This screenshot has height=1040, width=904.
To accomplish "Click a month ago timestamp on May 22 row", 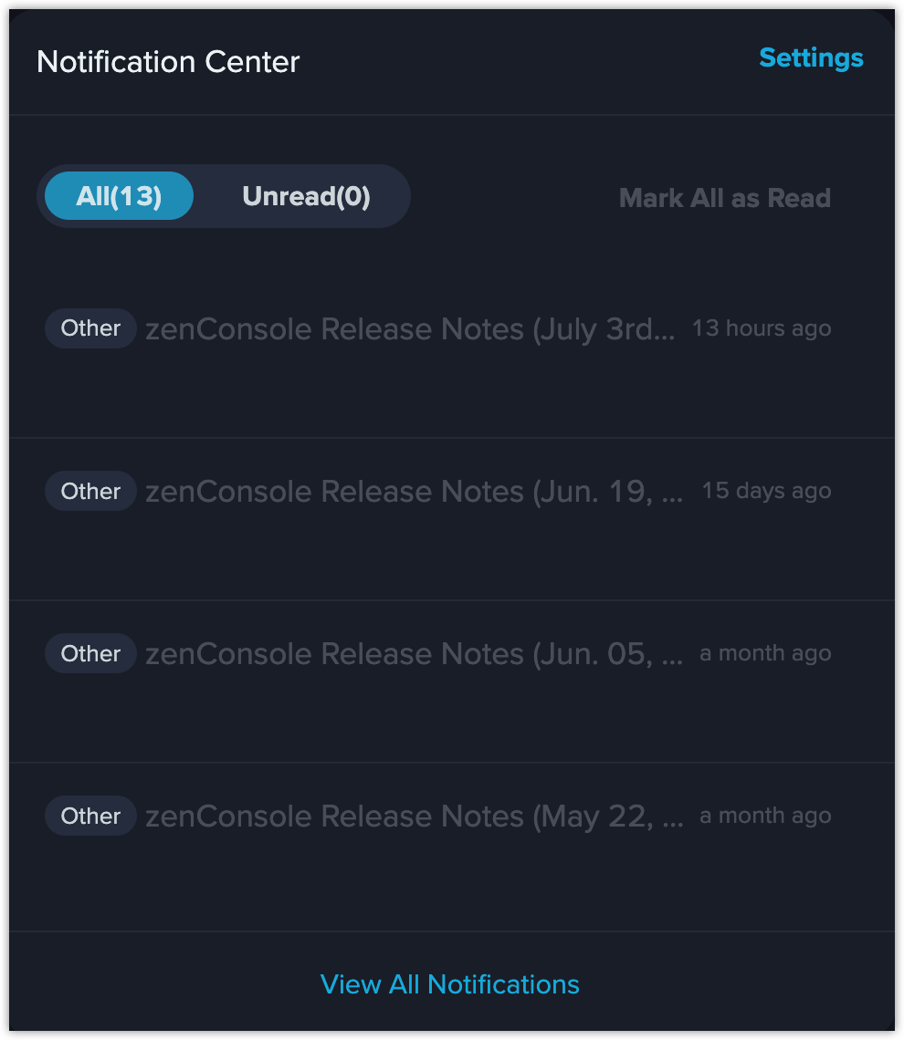I will 765,816.
